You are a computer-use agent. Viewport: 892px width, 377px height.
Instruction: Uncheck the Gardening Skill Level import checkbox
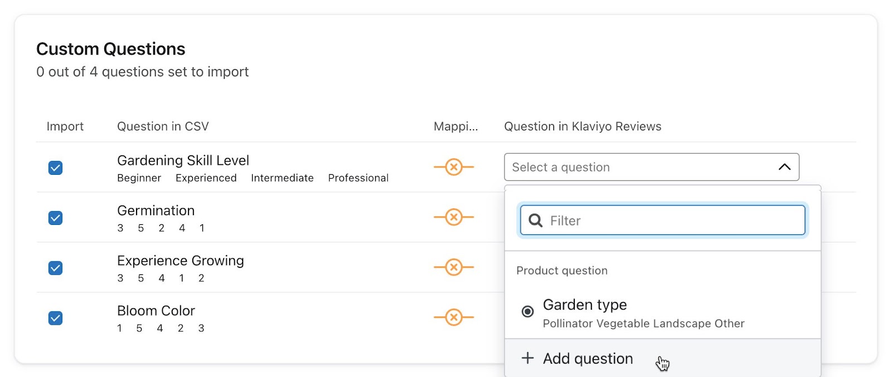[x=55, y=168]
